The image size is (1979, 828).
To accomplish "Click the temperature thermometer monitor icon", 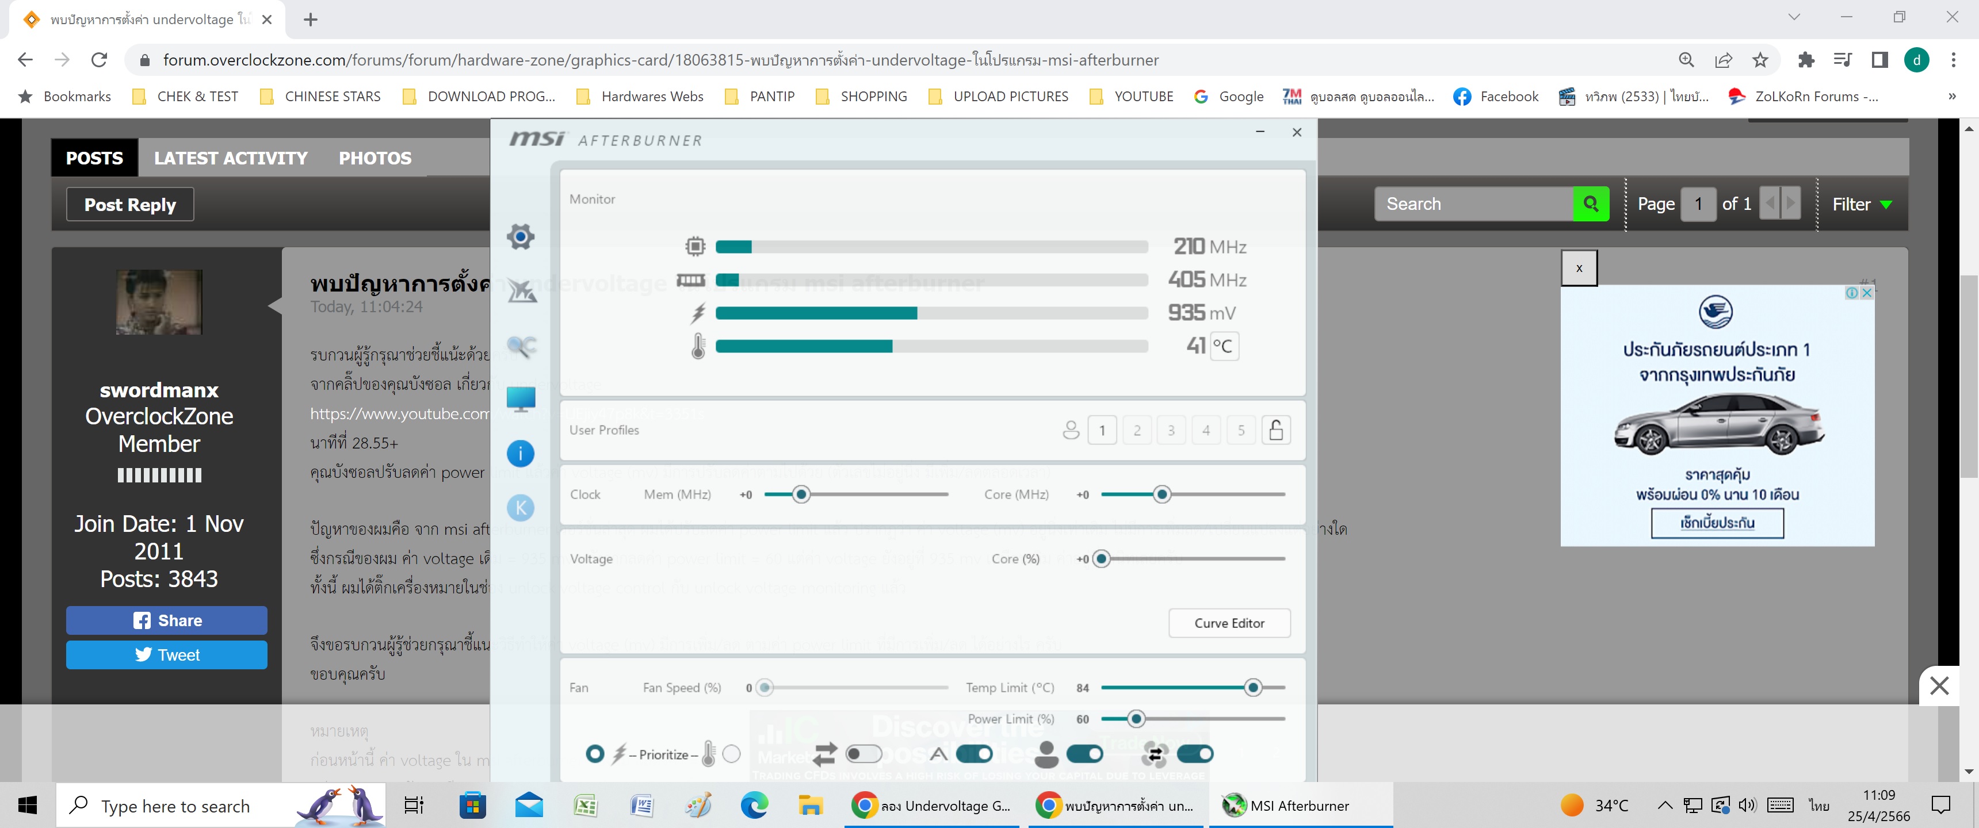I will coord(698,346).
